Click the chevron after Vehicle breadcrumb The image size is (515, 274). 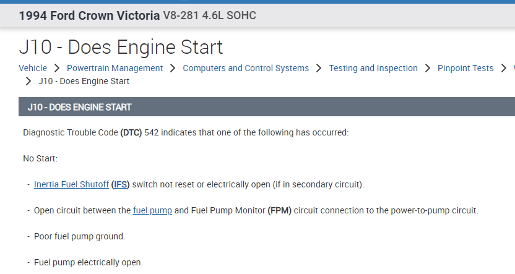(56, 68)
